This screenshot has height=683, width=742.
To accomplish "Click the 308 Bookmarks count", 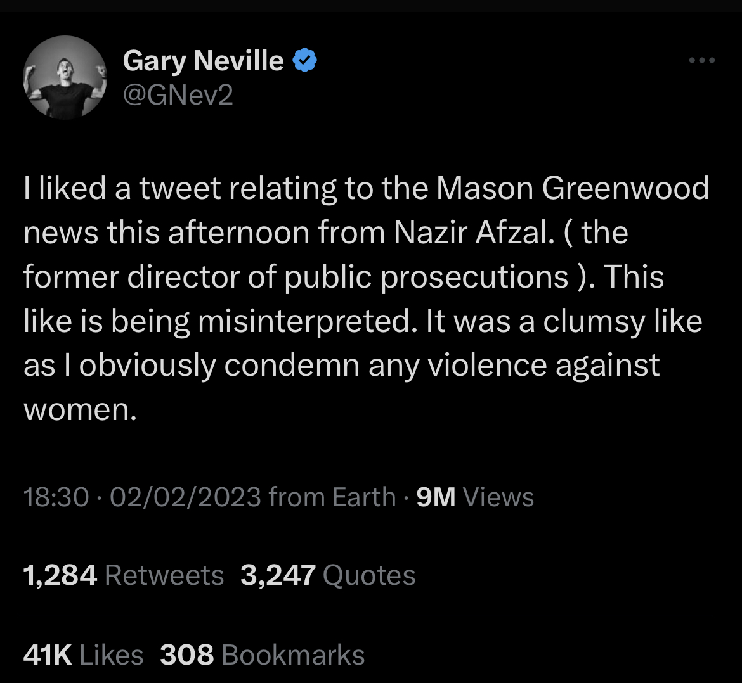I will (x=263, y=655).
